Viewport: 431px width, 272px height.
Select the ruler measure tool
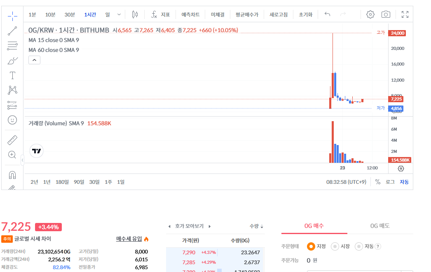12,140
